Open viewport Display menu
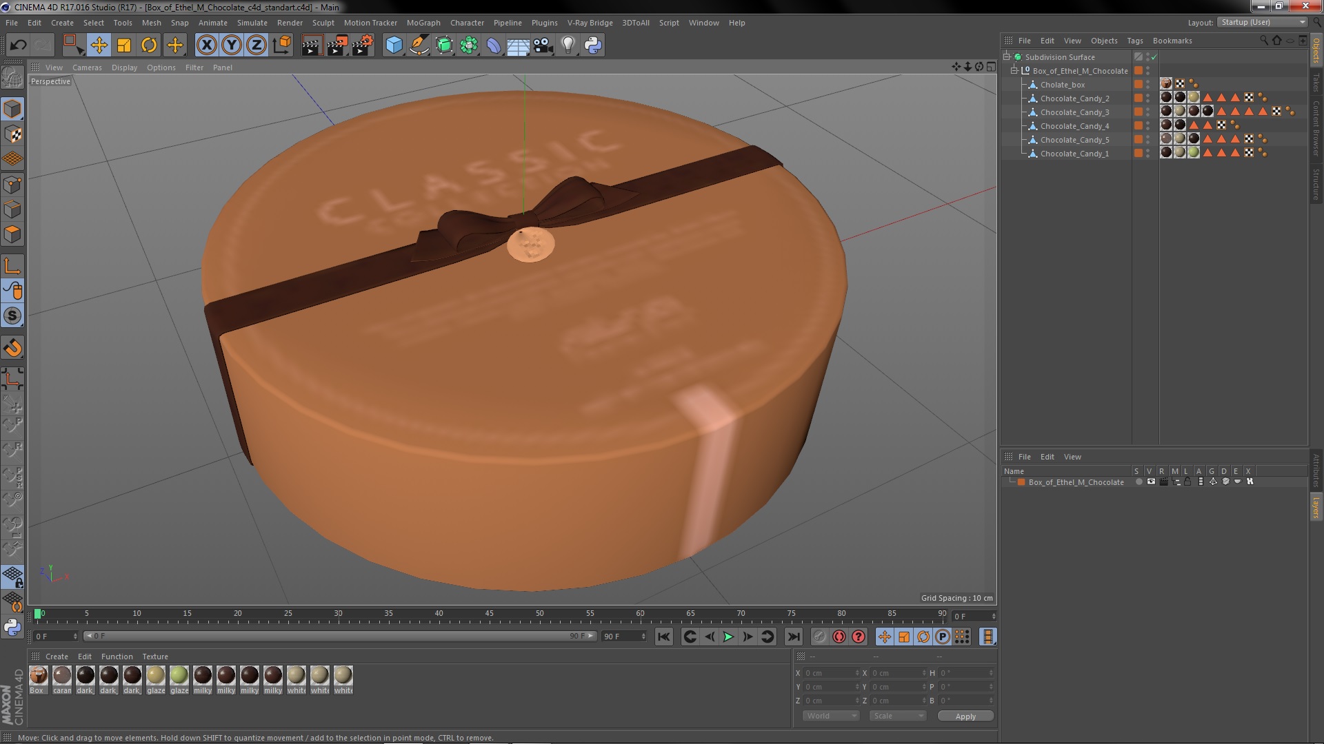1324x744 pixels. tap(124, 68)
